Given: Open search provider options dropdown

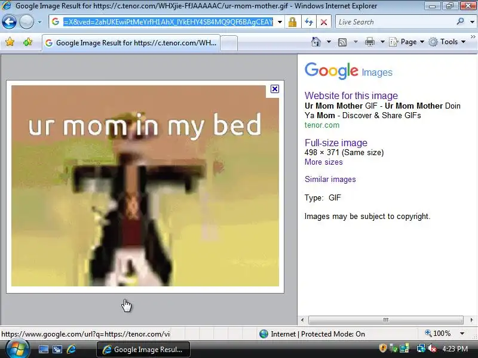Looking at the screenshot, I should point(472,22).
